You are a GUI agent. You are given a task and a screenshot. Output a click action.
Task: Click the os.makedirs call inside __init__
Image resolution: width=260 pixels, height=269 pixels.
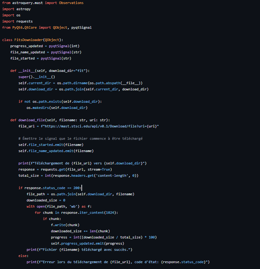point(39,107)
